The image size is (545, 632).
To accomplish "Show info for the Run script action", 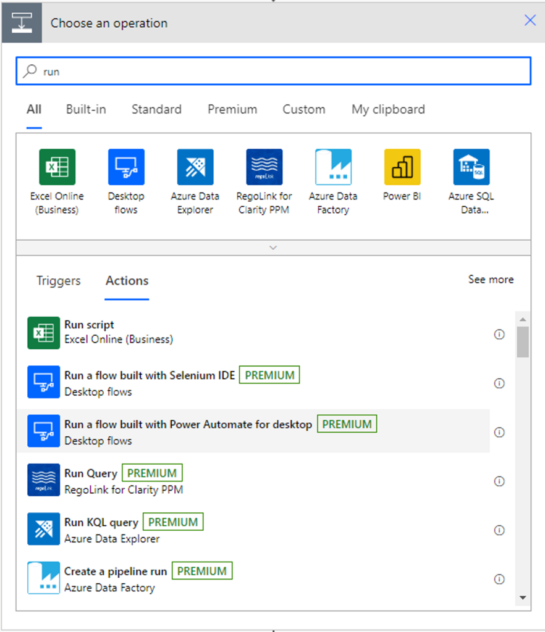I will (499, 334).
